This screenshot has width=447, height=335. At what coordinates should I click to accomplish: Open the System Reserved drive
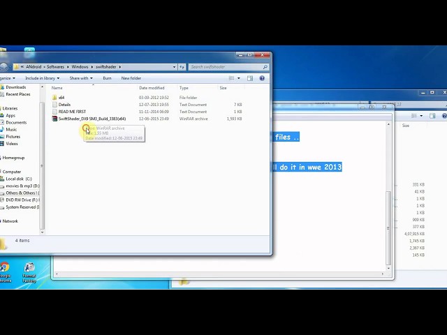(22, 207)
